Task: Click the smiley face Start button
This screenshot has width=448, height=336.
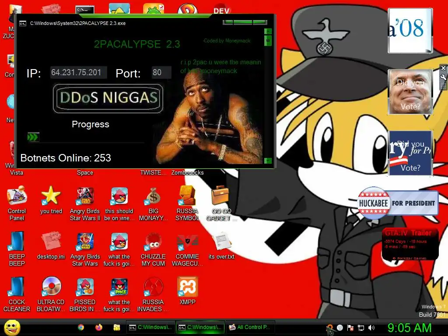Action: [x=12, y=327]
